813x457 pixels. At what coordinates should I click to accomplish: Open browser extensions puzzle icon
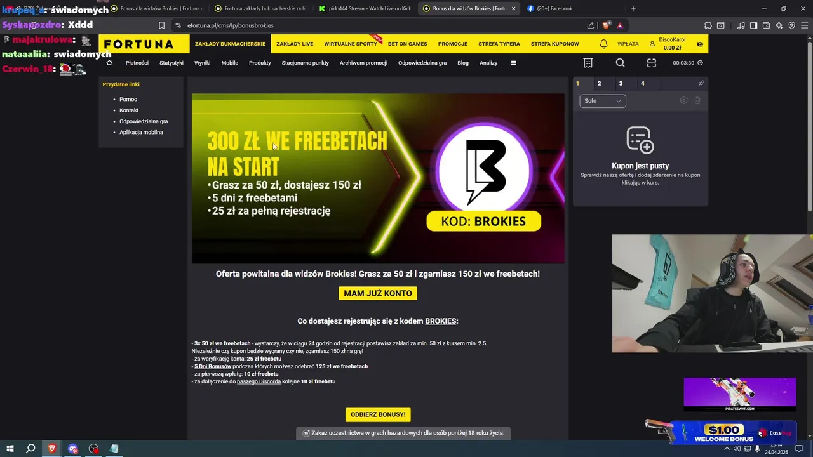708,25
